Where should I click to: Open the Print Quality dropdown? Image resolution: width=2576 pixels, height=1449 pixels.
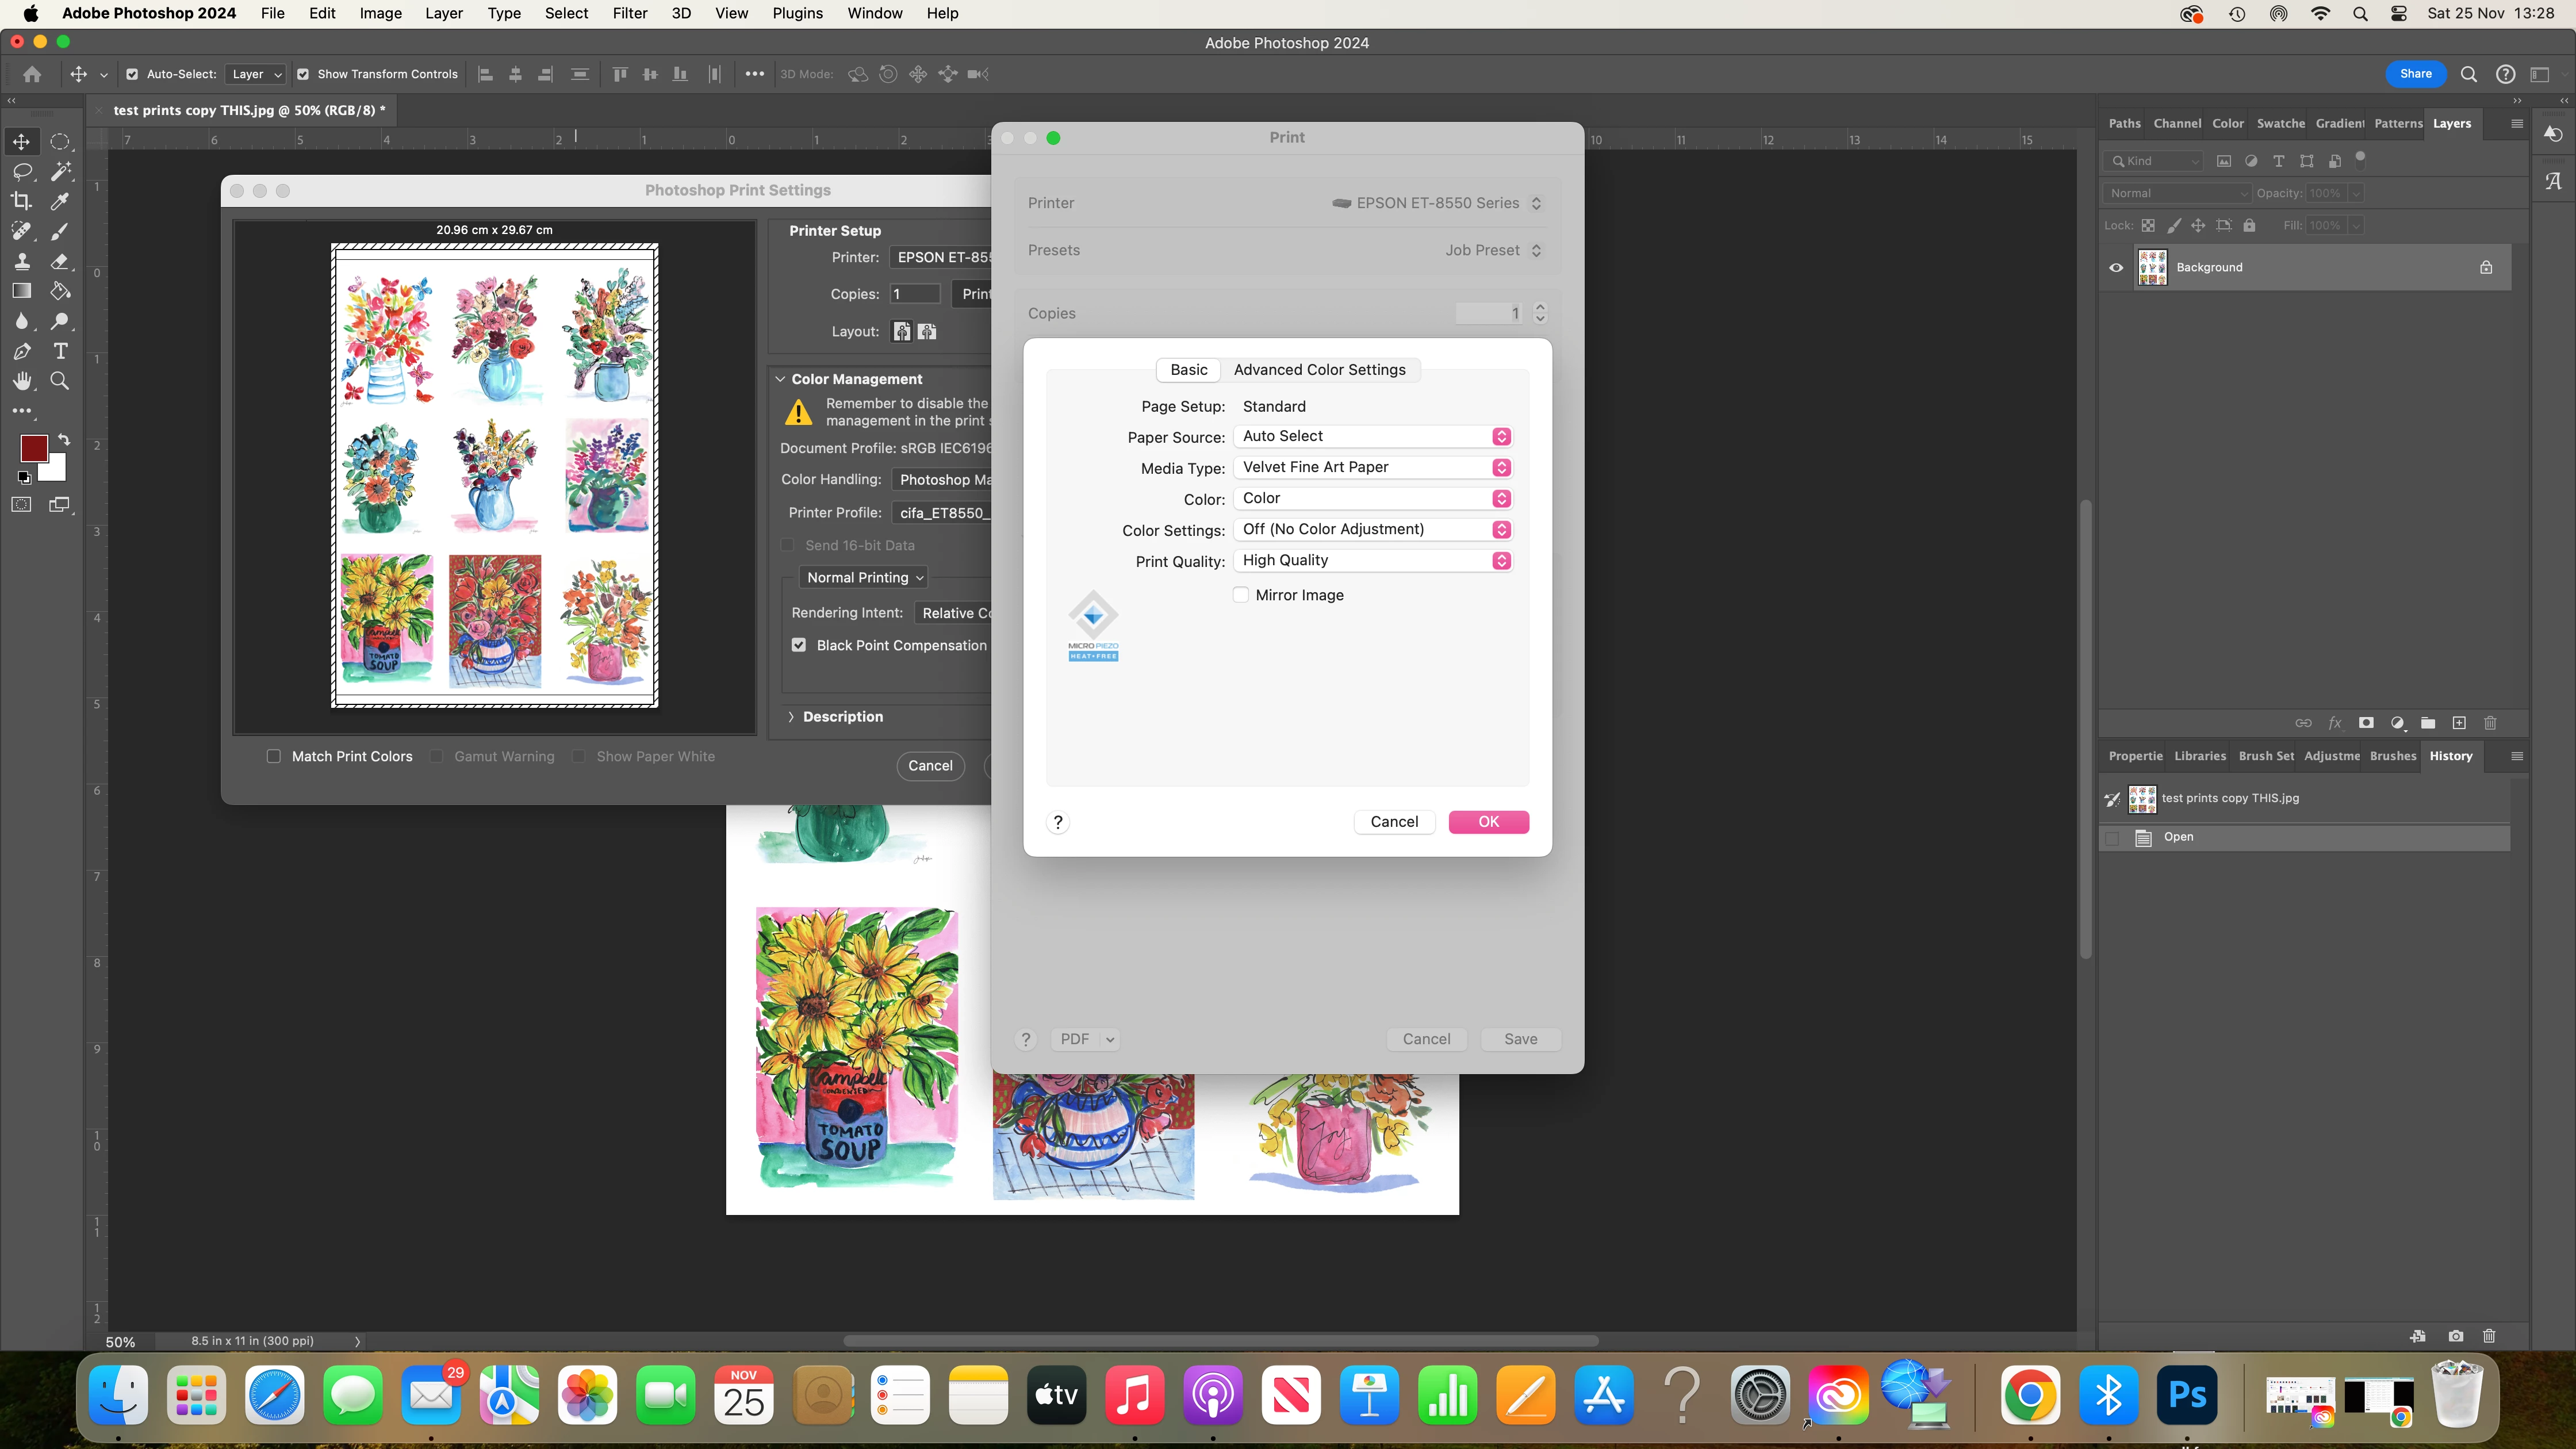click(1372, 560)
